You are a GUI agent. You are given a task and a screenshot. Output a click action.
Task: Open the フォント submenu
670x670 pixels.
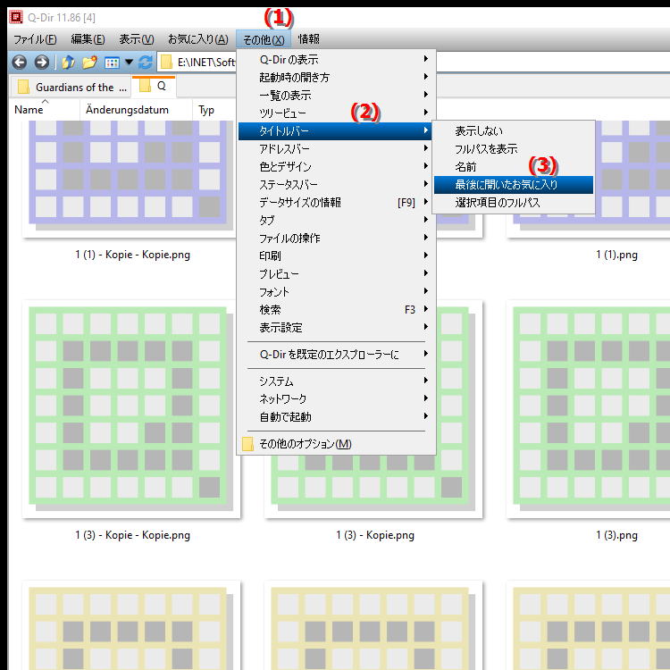tap(335, 292)
